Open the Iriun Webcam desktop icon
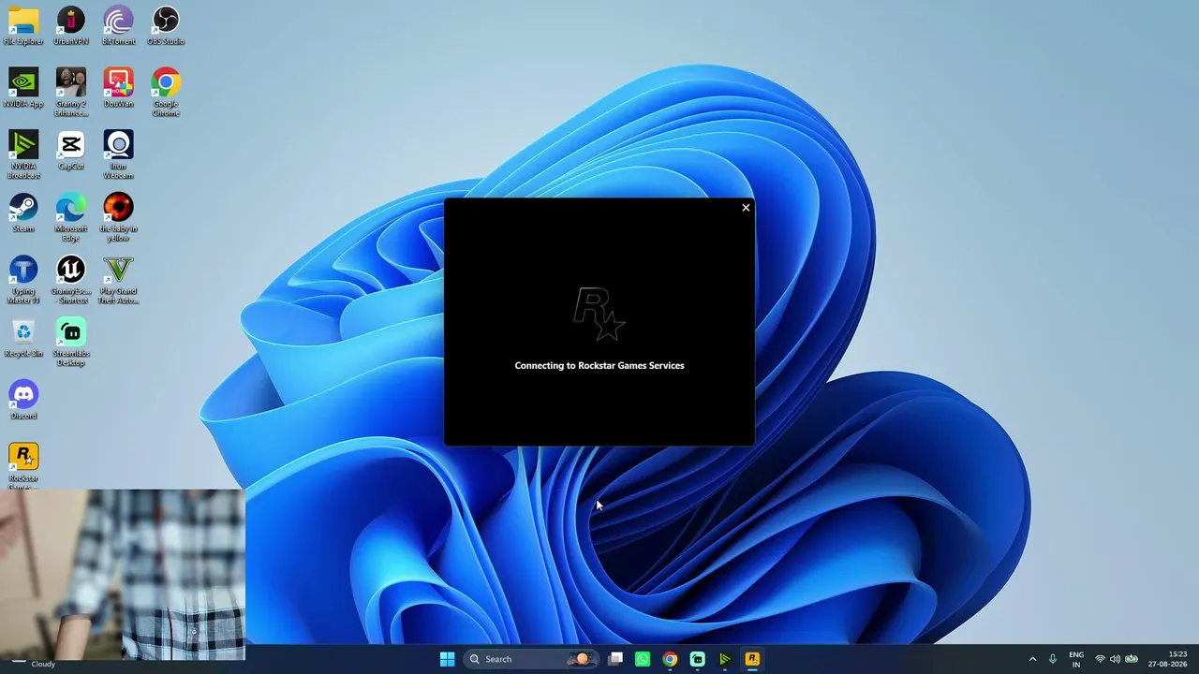Screen dimensions: 1199x674 [118, 155]
